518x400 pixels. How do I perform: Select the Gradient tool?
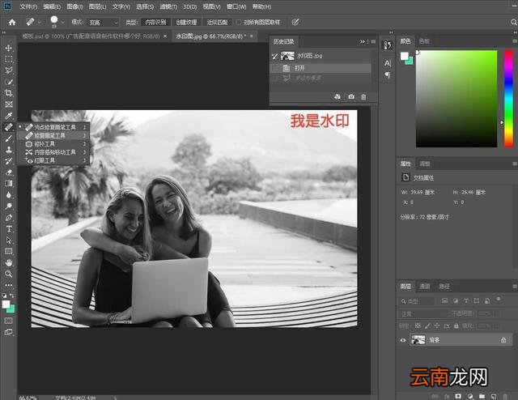9,184
